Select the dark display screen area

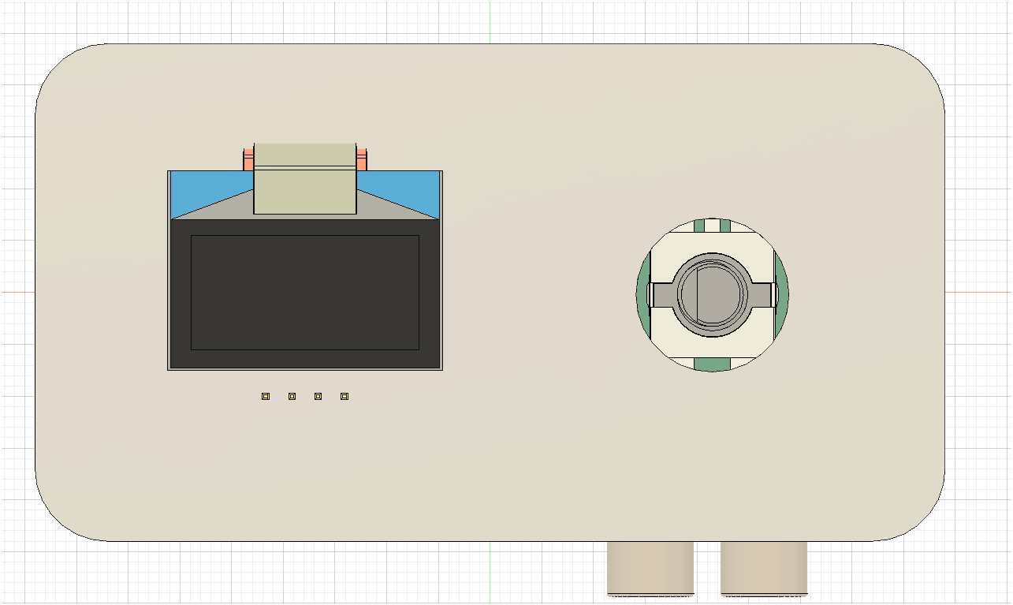tap(304, 292)
